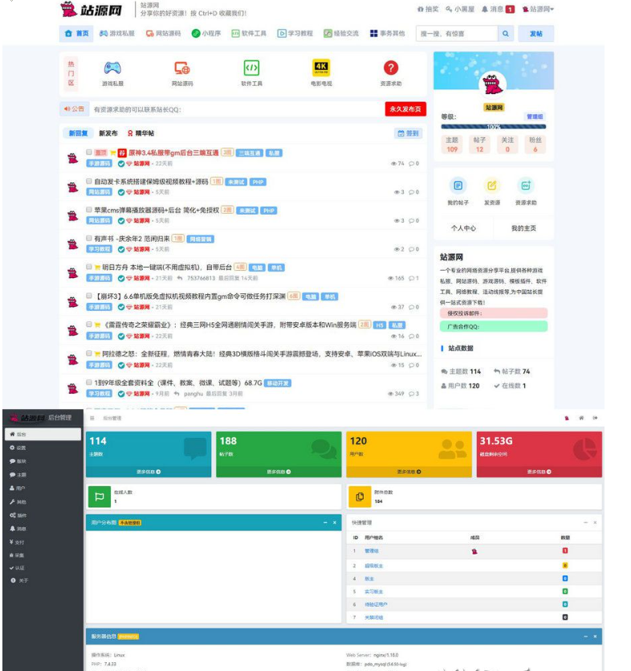
Task: Check the box for 《雷霆传奇之荣耀霸业》 post
Action: coord(89,325)
